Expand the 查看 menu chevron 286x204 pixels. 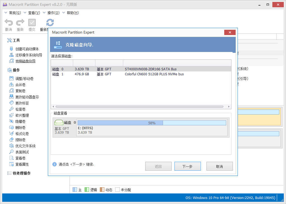click(x=25, y=13)
